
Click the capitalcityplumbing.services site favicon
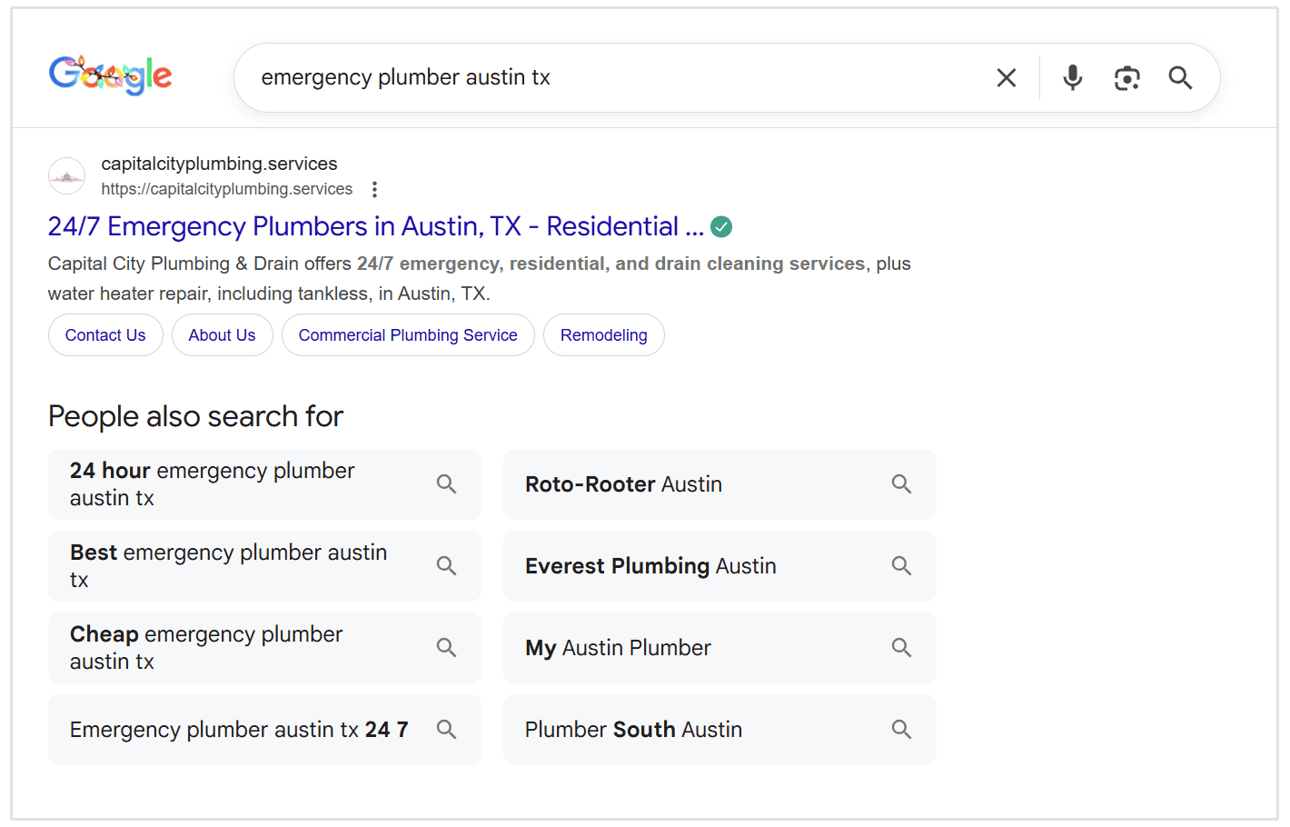click(66, 175)
